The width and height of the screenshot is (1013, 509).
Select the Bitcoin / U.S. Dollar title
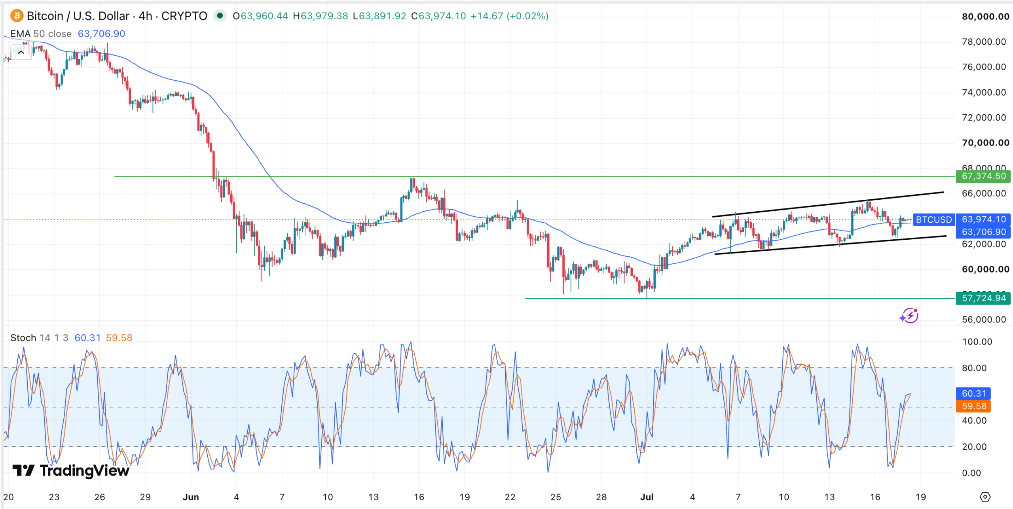(78, 16)
